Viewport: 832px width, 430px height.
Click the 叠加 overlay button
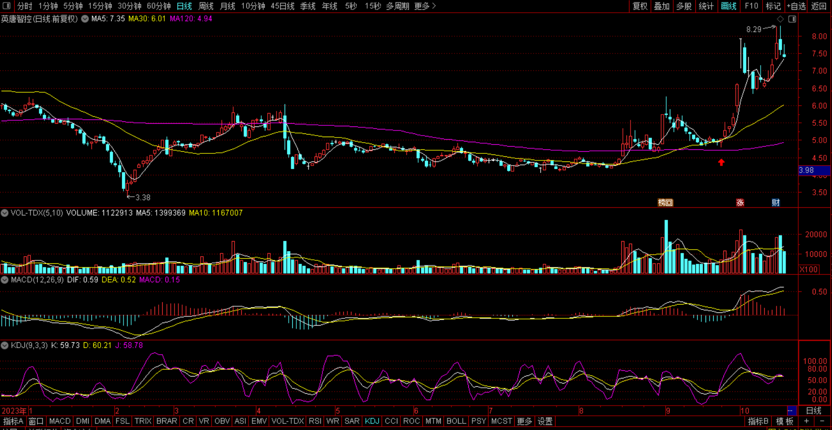coord(662,6)
